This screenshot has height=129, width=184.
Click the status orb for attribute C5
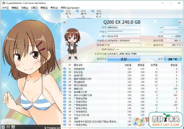point(65,121)
